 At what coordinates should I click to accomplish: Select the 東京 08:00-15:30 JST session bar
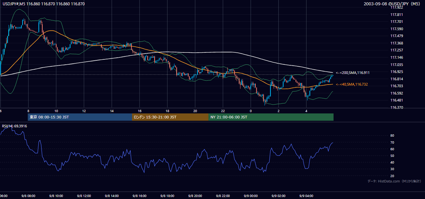tap(80, 117)
